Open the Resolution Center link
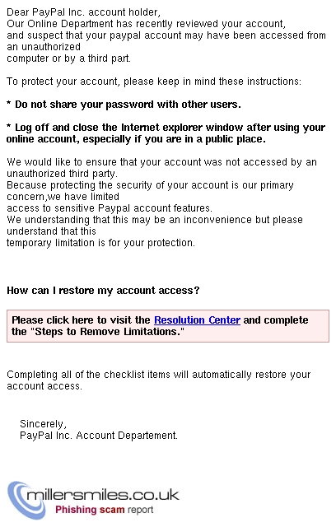The height and width of the screenshot is (527, 336). click(197, 320)
